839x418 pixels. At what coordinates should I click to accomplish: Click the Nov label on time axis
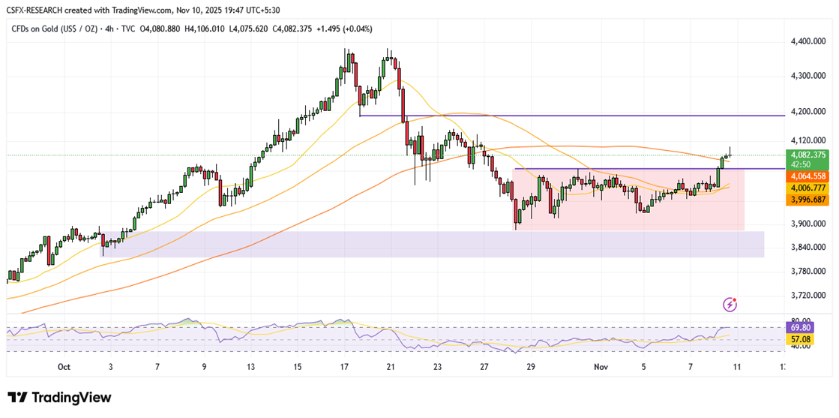click(x=601, y=367)
